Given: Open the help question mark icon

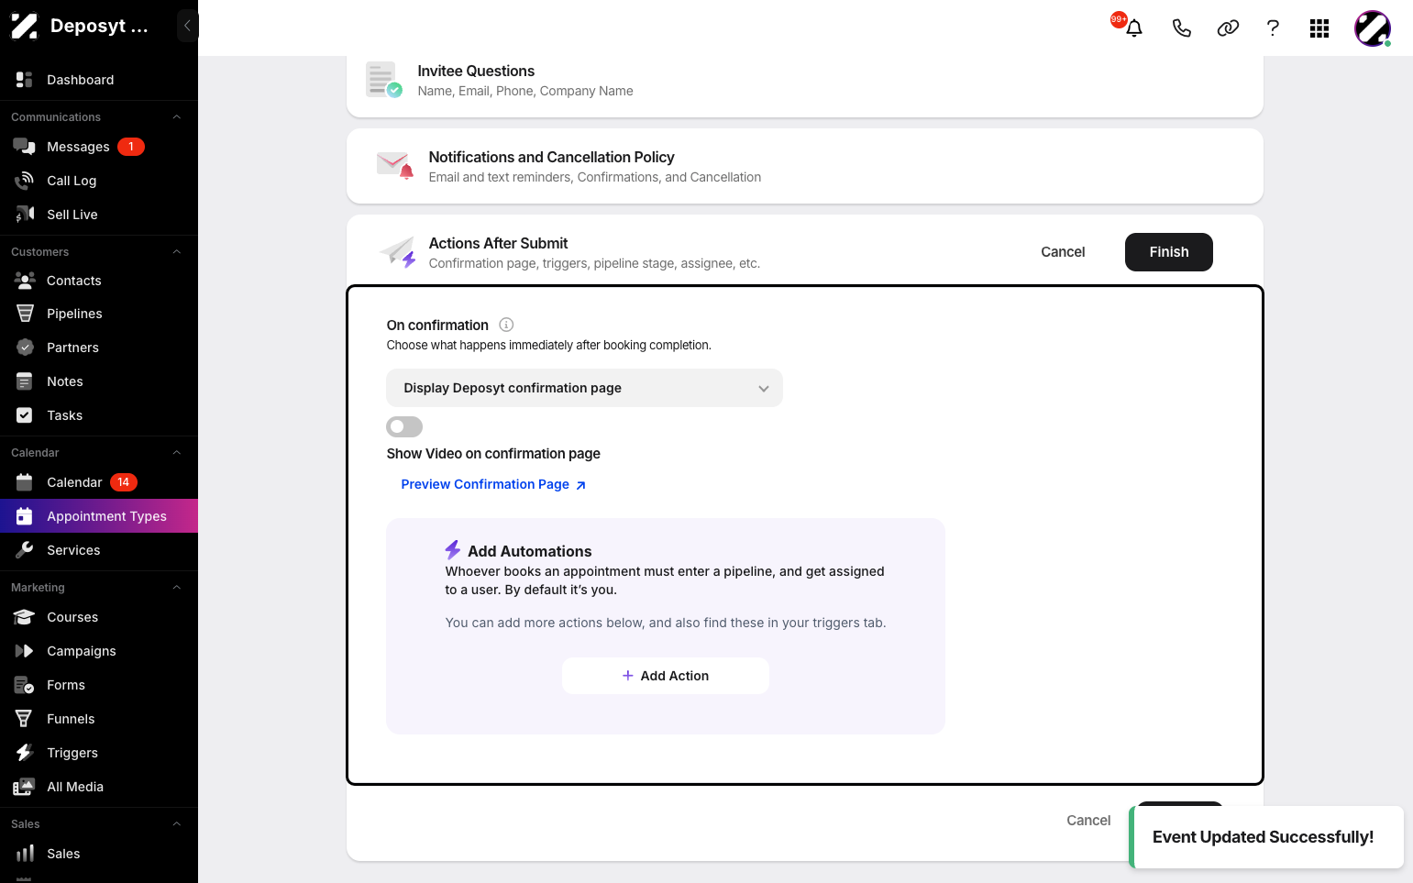Looking at the screenshot, I should click(x=1273, y=28).
